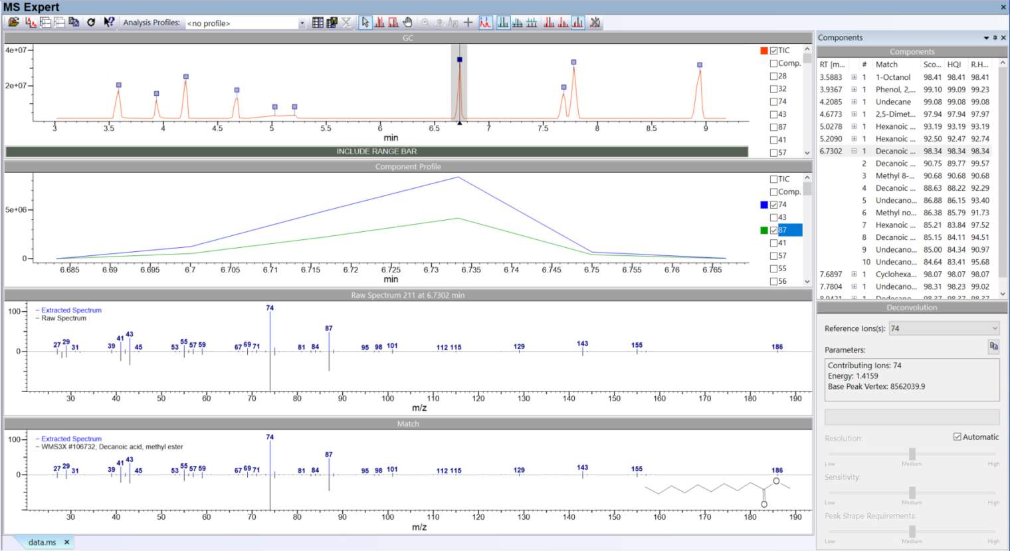Open the Reference Ions dropdown
The width and height of the screenshot is (1010, 551).
tap(994, 328)
